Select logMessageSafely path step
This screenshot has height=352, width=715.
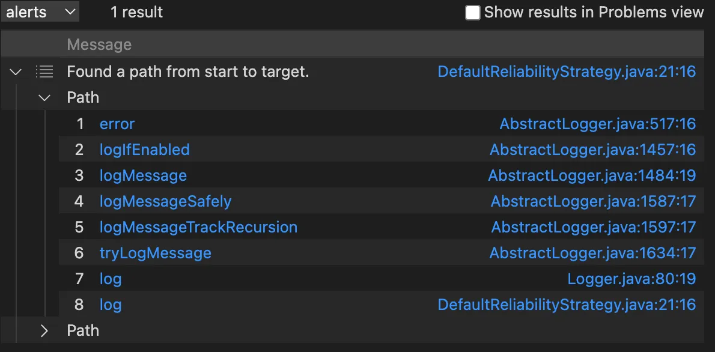165,201
